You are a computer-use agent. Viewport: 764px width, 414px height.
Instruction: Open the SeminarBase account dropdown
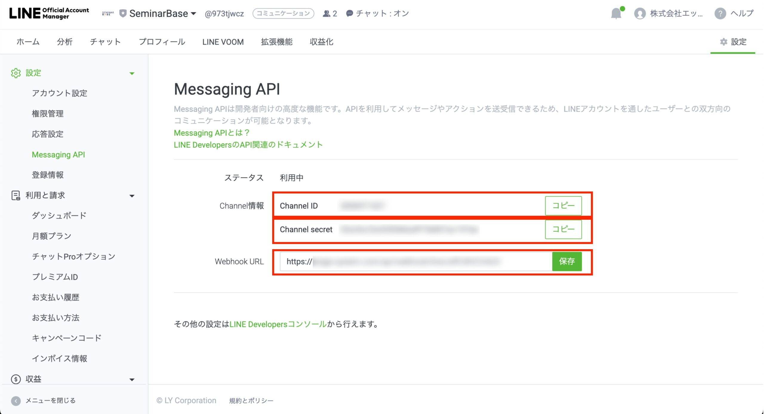[162, 13]
